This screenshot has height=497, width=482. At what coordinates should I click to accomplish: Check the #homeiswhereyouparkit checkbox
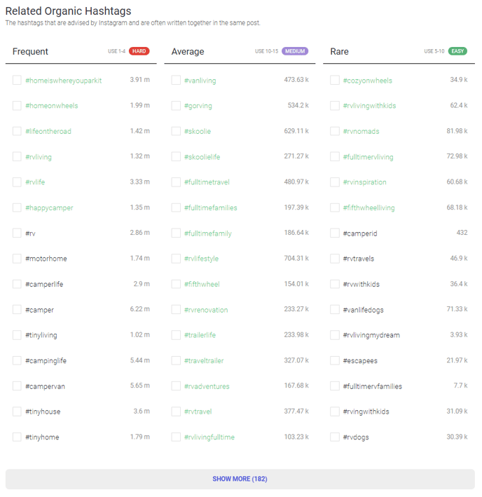(x=17, y=81)
